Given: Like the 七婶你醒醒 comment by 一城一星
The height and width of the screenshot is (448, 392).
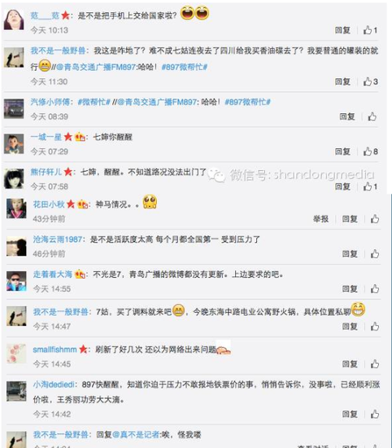Looking at the screenshot, I should 370,152.
